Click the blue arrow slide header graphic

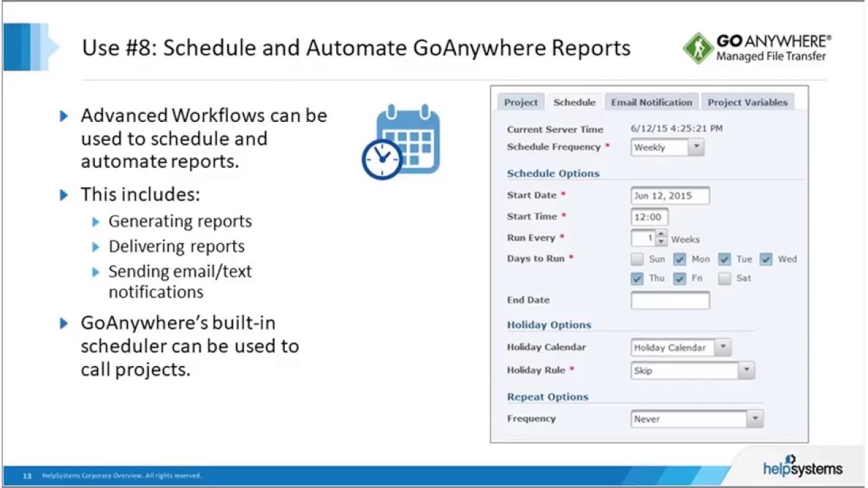coord(31,47)
